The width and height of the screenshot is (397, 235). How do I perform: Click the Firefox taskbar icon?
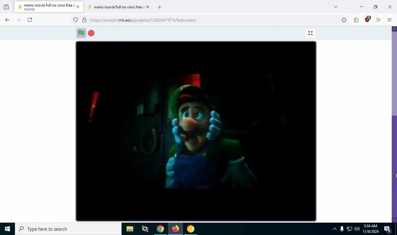click(x=176, y=229)
